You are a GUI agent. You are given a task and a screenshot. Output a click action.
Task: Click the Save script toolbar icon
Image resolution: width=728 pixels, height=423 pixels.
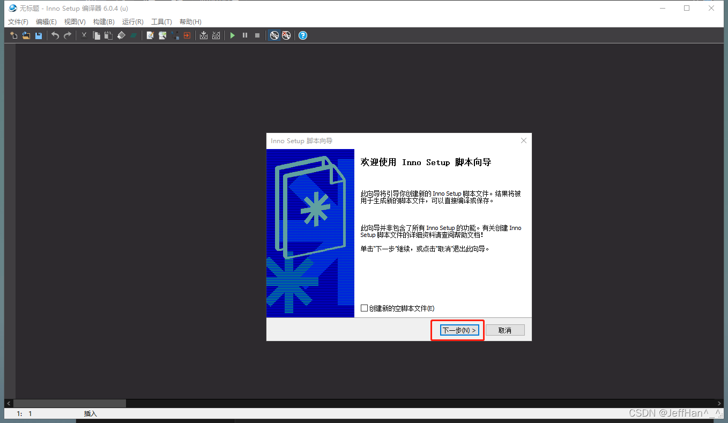coord(37,35)
